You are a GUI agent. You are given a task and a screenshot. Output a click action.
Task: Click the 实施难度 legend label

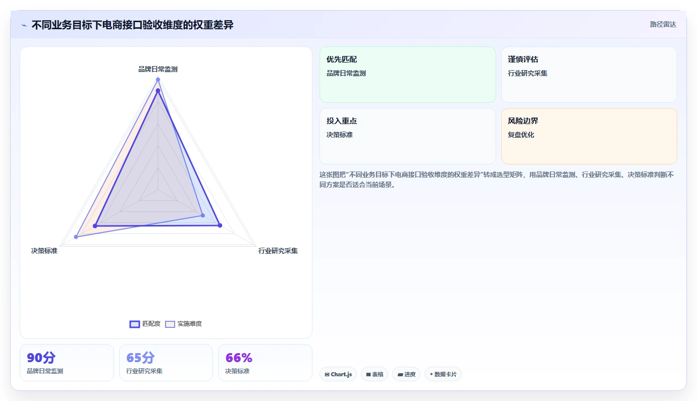point(190,324)
